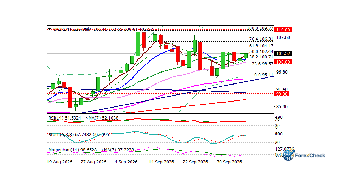Select the Fibonacci 0.0 95.11 label
Screen dimensions: 340x191
[263, 75]
